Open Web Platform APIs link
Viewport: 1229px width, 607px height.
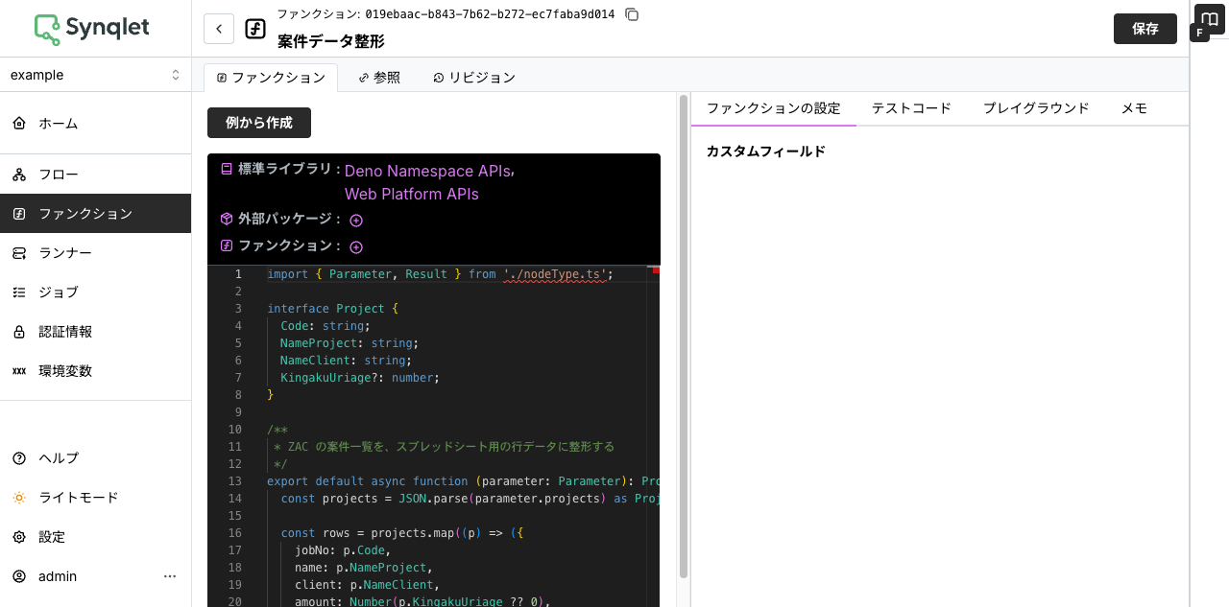click(412, 194)
